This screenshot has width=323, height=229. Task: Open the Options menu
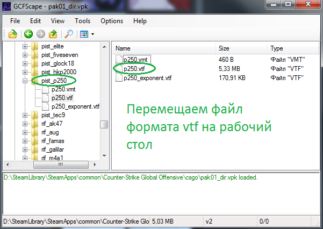pyautogui.click(x=112, y=21)
